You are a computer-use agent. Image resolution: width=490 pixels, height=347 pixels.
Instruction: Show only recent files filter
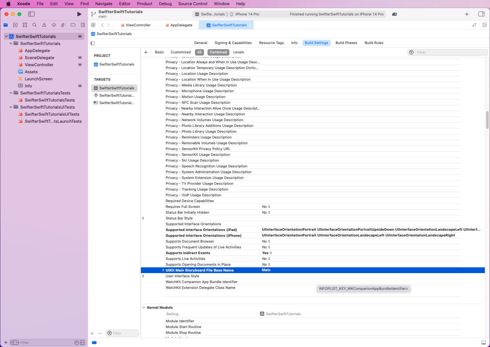77,343
